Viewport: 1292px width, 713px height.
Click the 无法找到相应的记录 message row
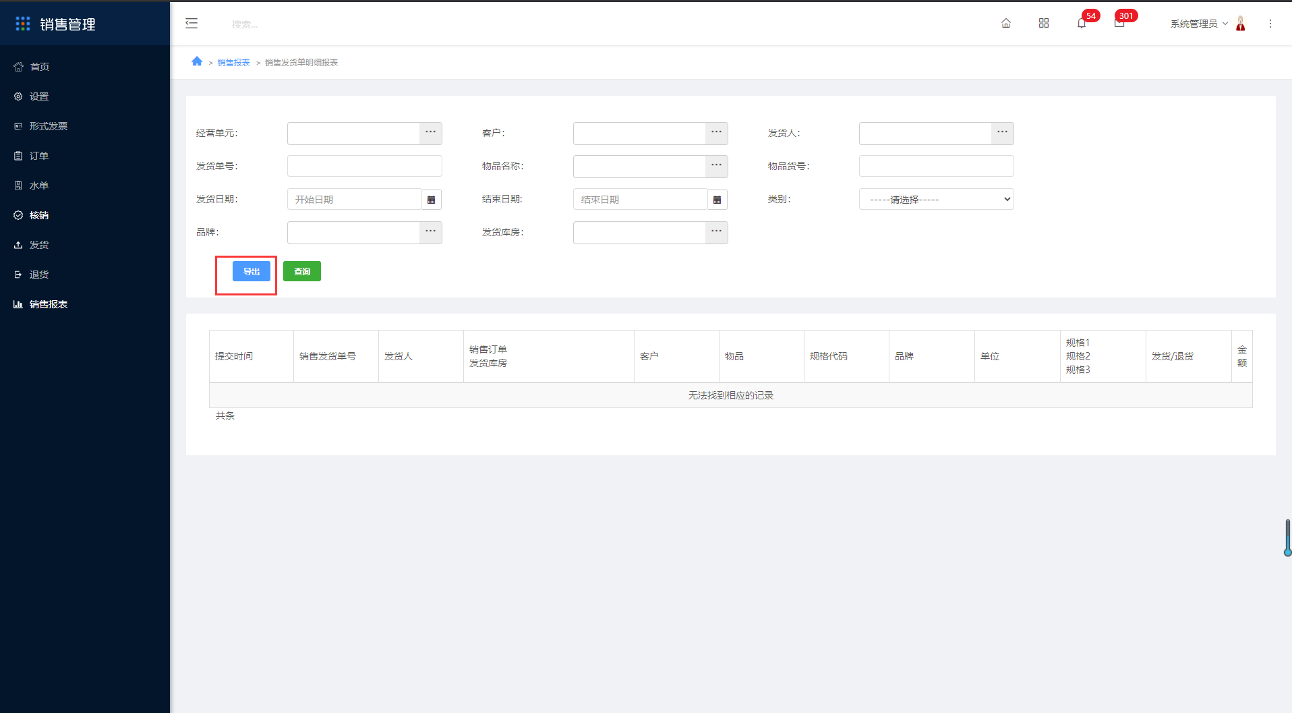click(731, 395)
